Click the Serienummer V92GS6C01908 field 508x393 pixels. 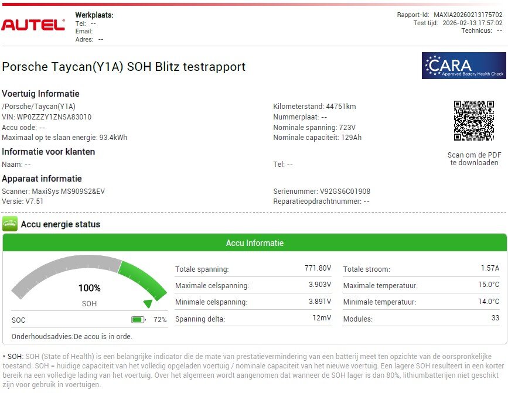pyautogui.click(x=321, y=192)
